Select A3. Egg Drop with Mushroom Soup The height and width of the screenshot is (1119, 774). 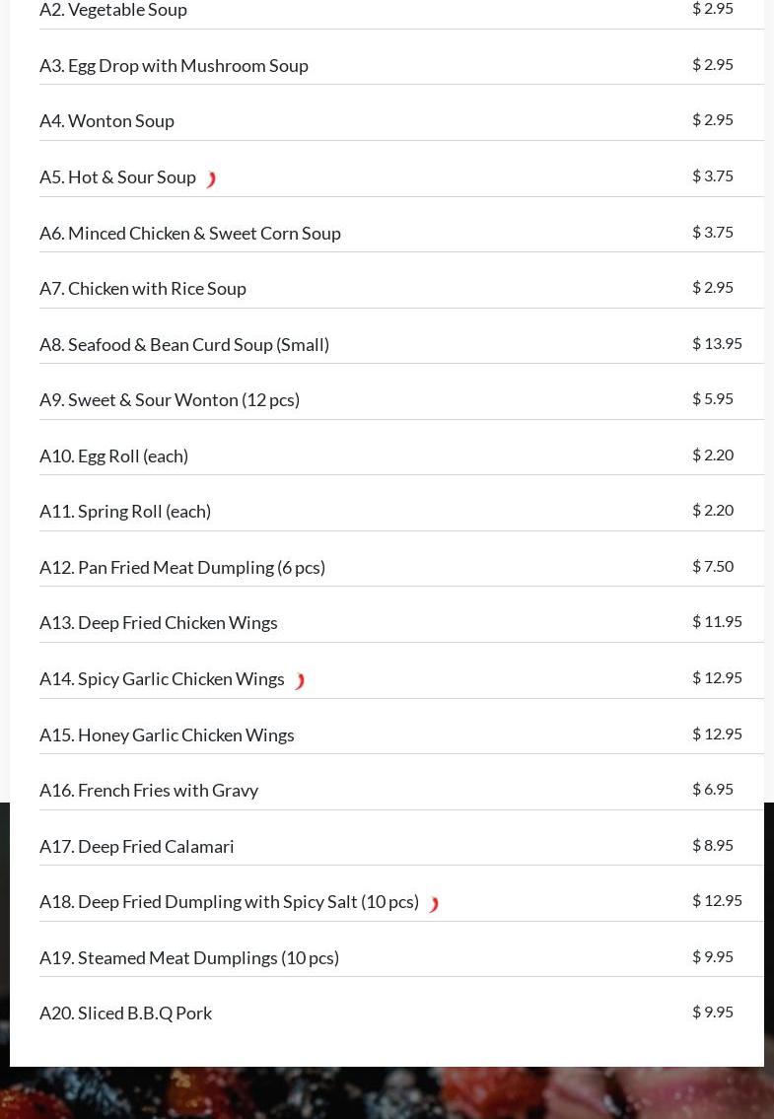(x=174, y=65)
